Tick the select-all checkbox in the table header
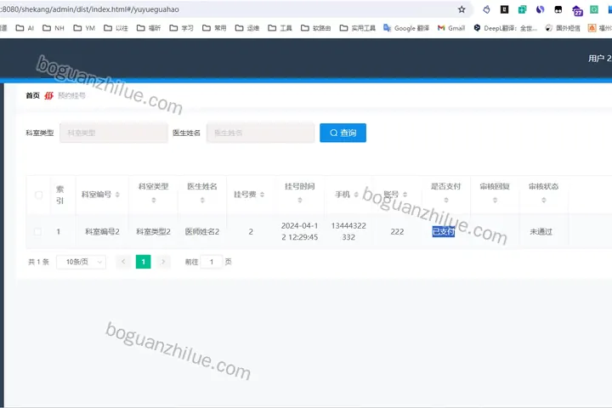Image resolution: width=612 pixels, height=408 pixels. tap(38, 195)
